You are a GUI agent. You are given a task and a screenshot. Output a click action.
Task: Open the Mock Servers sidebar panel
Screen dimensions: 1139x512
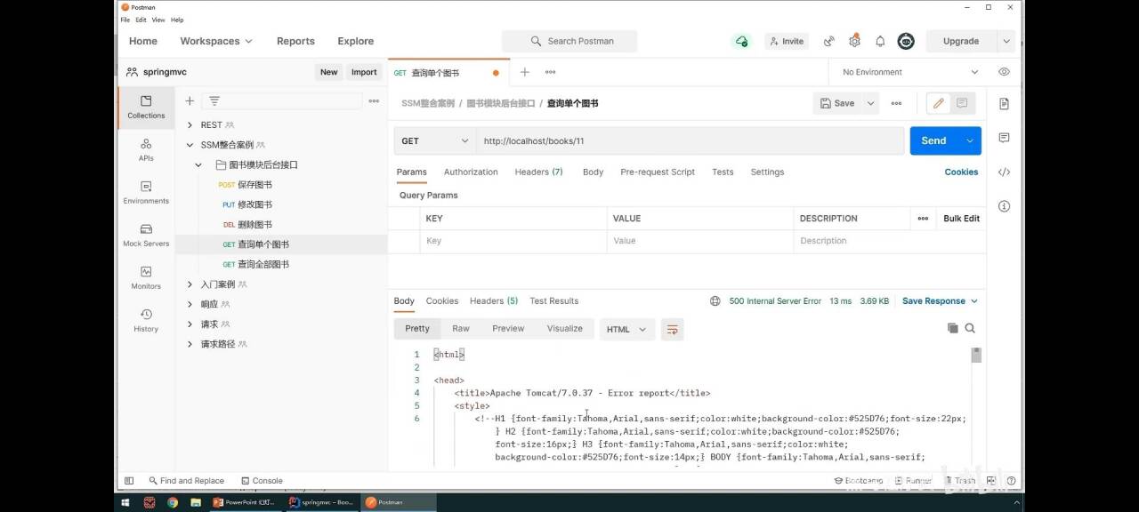coord(146,235)
